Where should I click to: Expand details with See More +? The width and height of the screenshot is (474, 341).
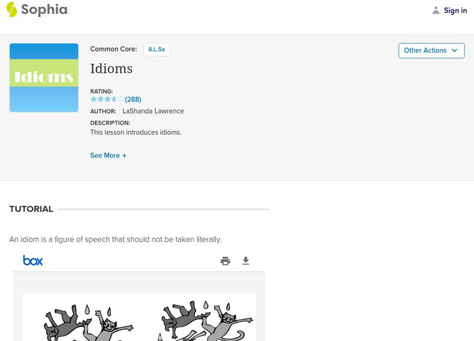pyautogui.click(x=108, y=156)
